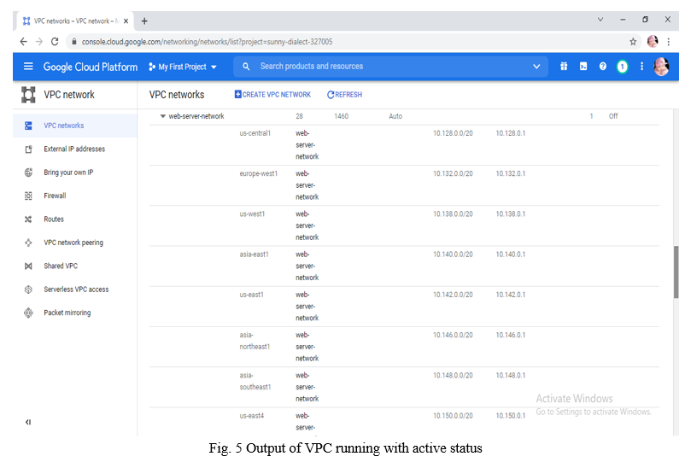This screenshot has height=462, width=685.
Task: Click CREATE VPC NETWORK button
Action: point(272,95)
